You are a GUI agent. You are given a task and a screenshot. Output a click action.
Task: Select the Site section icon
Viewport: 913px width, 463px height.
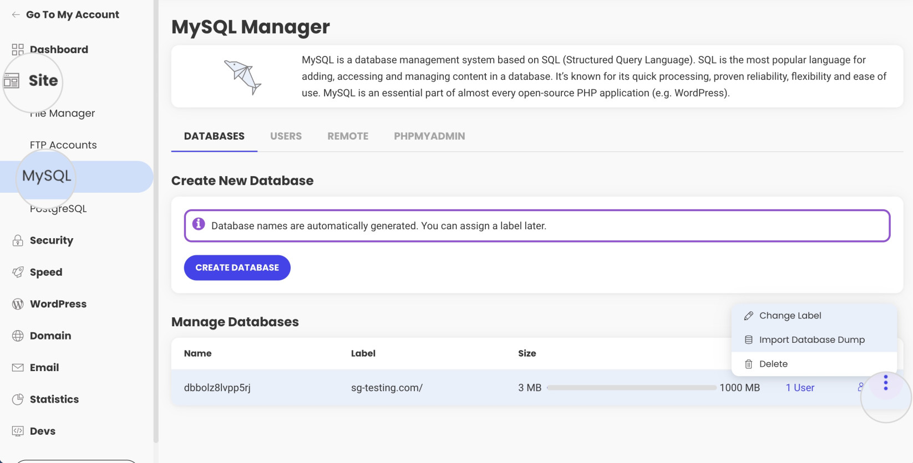11,81
